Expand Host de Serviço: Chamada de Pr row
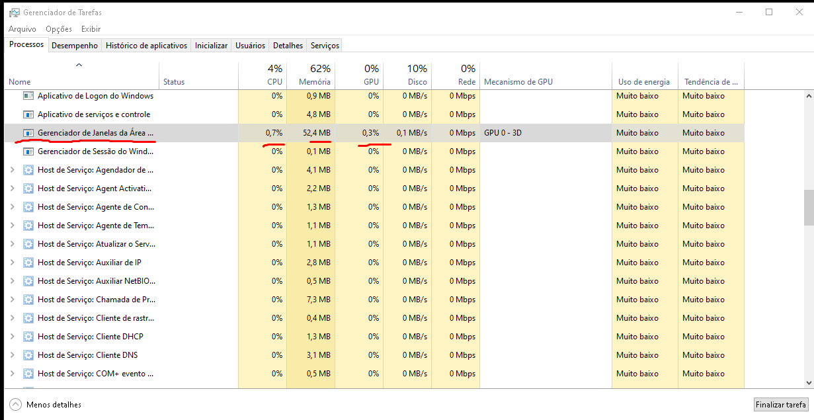Viewport: 814px width, 420px height. click(x=13, y=300)
